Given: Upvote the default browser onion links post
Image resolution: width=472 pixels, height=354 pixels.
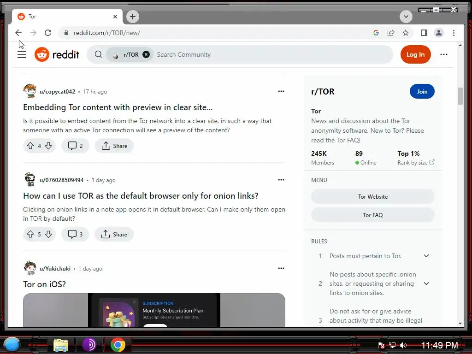Looking at the screenshot, I should [x=30, y=234].
